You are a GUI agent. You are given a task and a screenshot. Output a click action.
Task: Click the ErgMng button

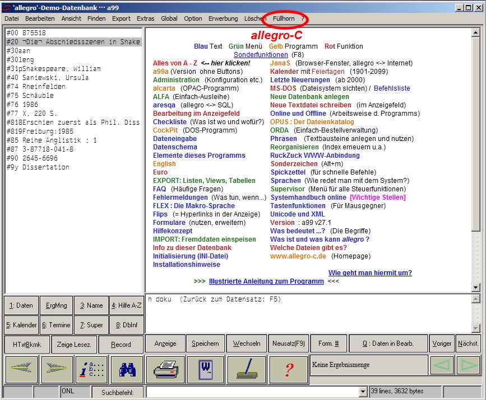point(57,305)
